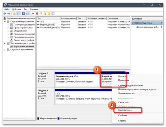
Task: Expand the Локальные пользователи node arrow
Action: pos(8,34)
